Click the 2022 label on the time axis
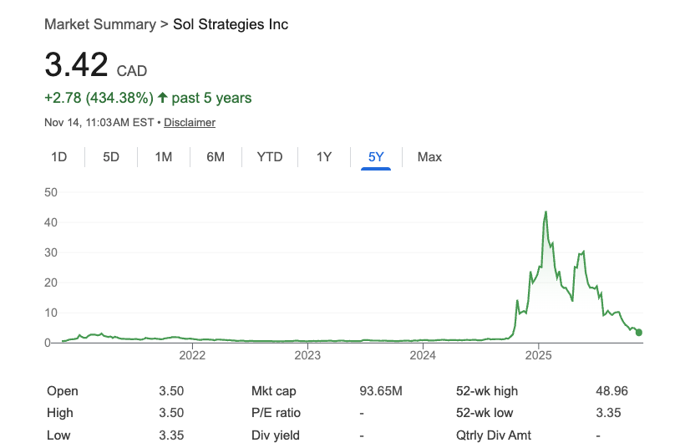The image size is (680, 448). click(x=193, y=354)
